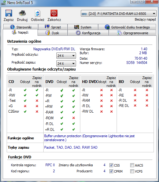Click the Napęd drive icon
159x182 pixels.
[14, 32]
